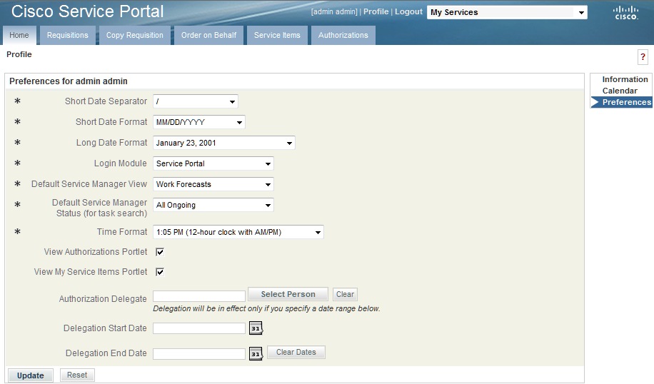The width and height of the screenshot is (654, 384).
Task: Click the Clear Dates button
Action: click(296, 353)
